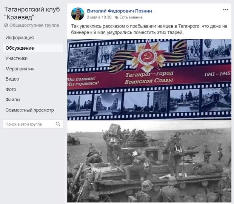
Task: Go to Файлы in group menu
Action: (13, 100)
